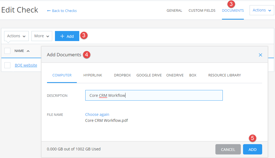The height and width of the screenshot is (158, 275).
Task: Switch to the CUSTOM FIELDS tab
Action: click(202, 10)
